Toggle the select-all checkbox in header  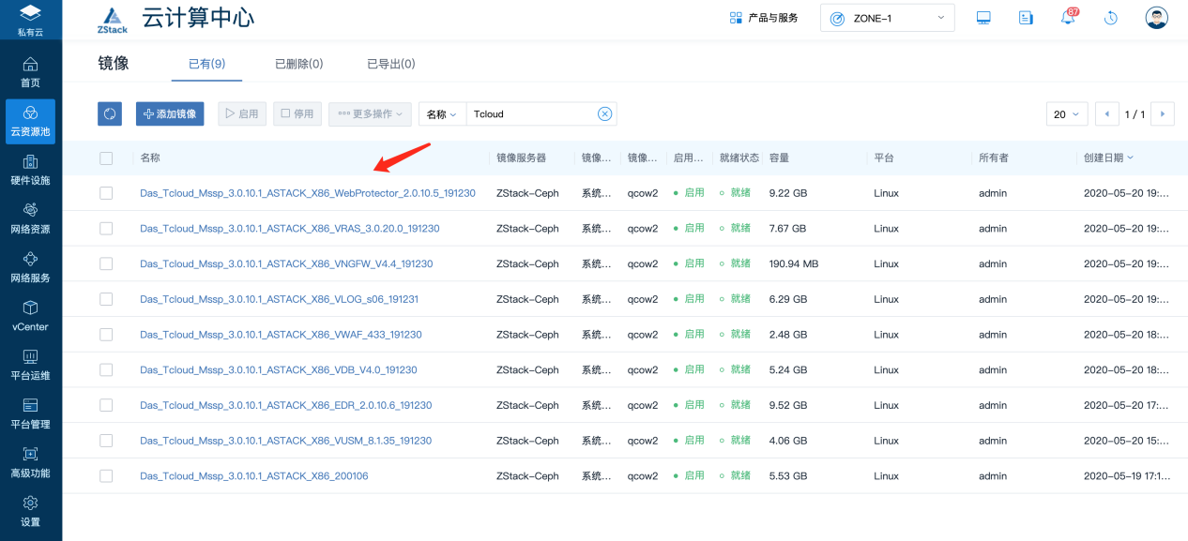click(x=106, y=158)
